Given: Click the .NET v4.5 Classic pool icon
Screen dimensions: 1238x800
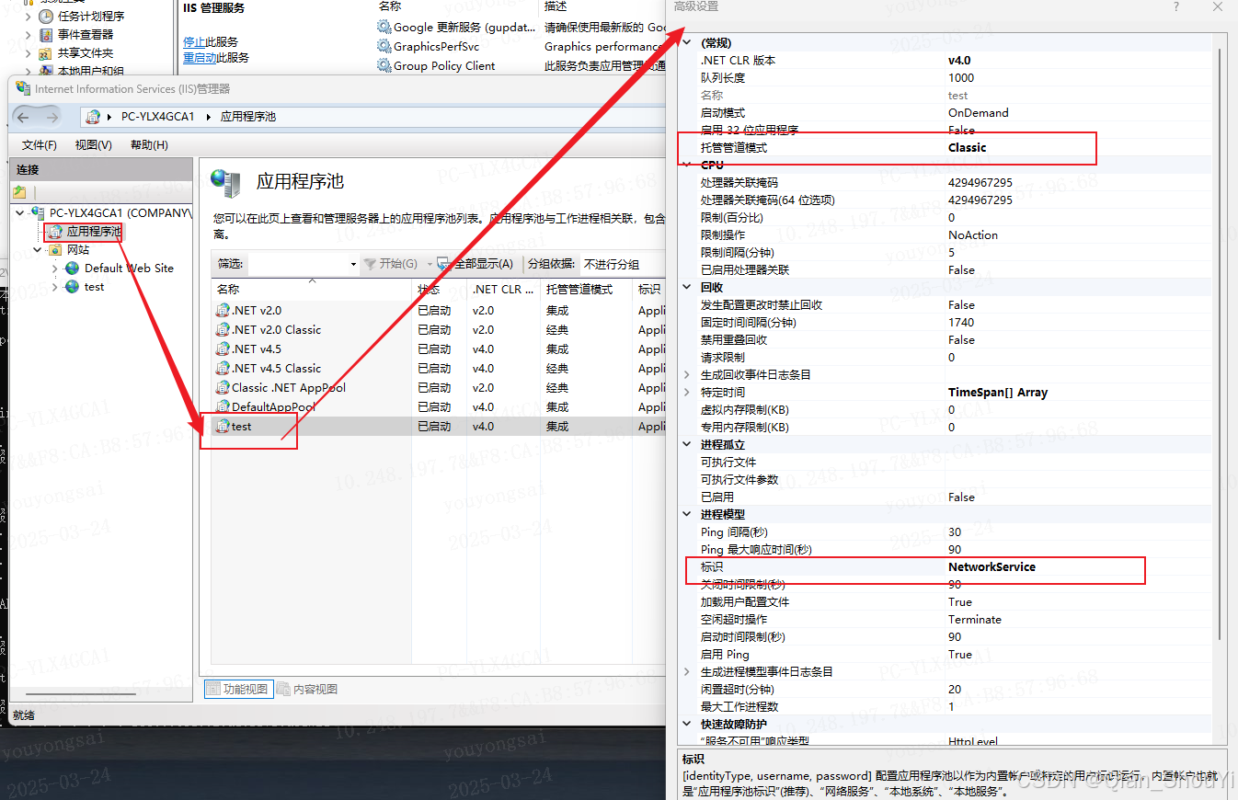Looking at the screenshot, I should point(224,368).
